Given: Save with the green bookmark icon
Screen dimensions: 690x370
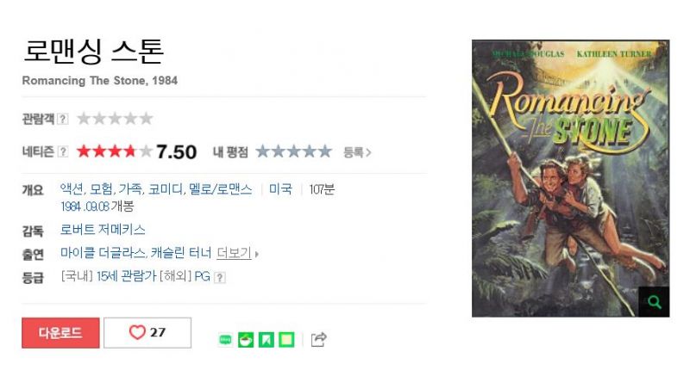Looking at the screenshot, I should tap(267, 340).
